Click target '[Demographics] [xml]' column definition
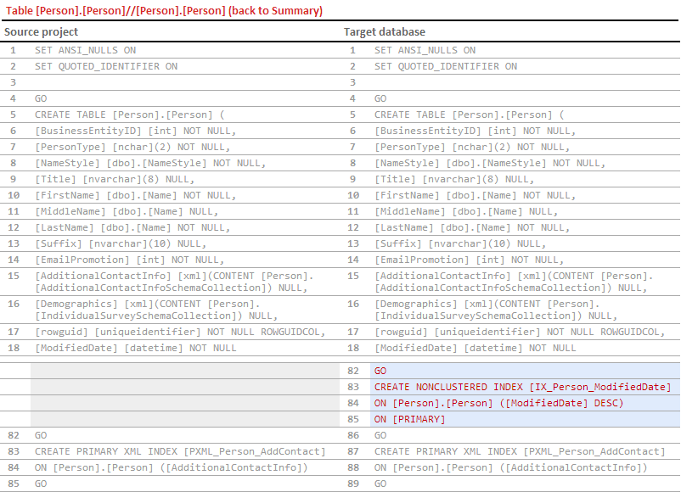The image size is (681, 492). click(496, 310)
